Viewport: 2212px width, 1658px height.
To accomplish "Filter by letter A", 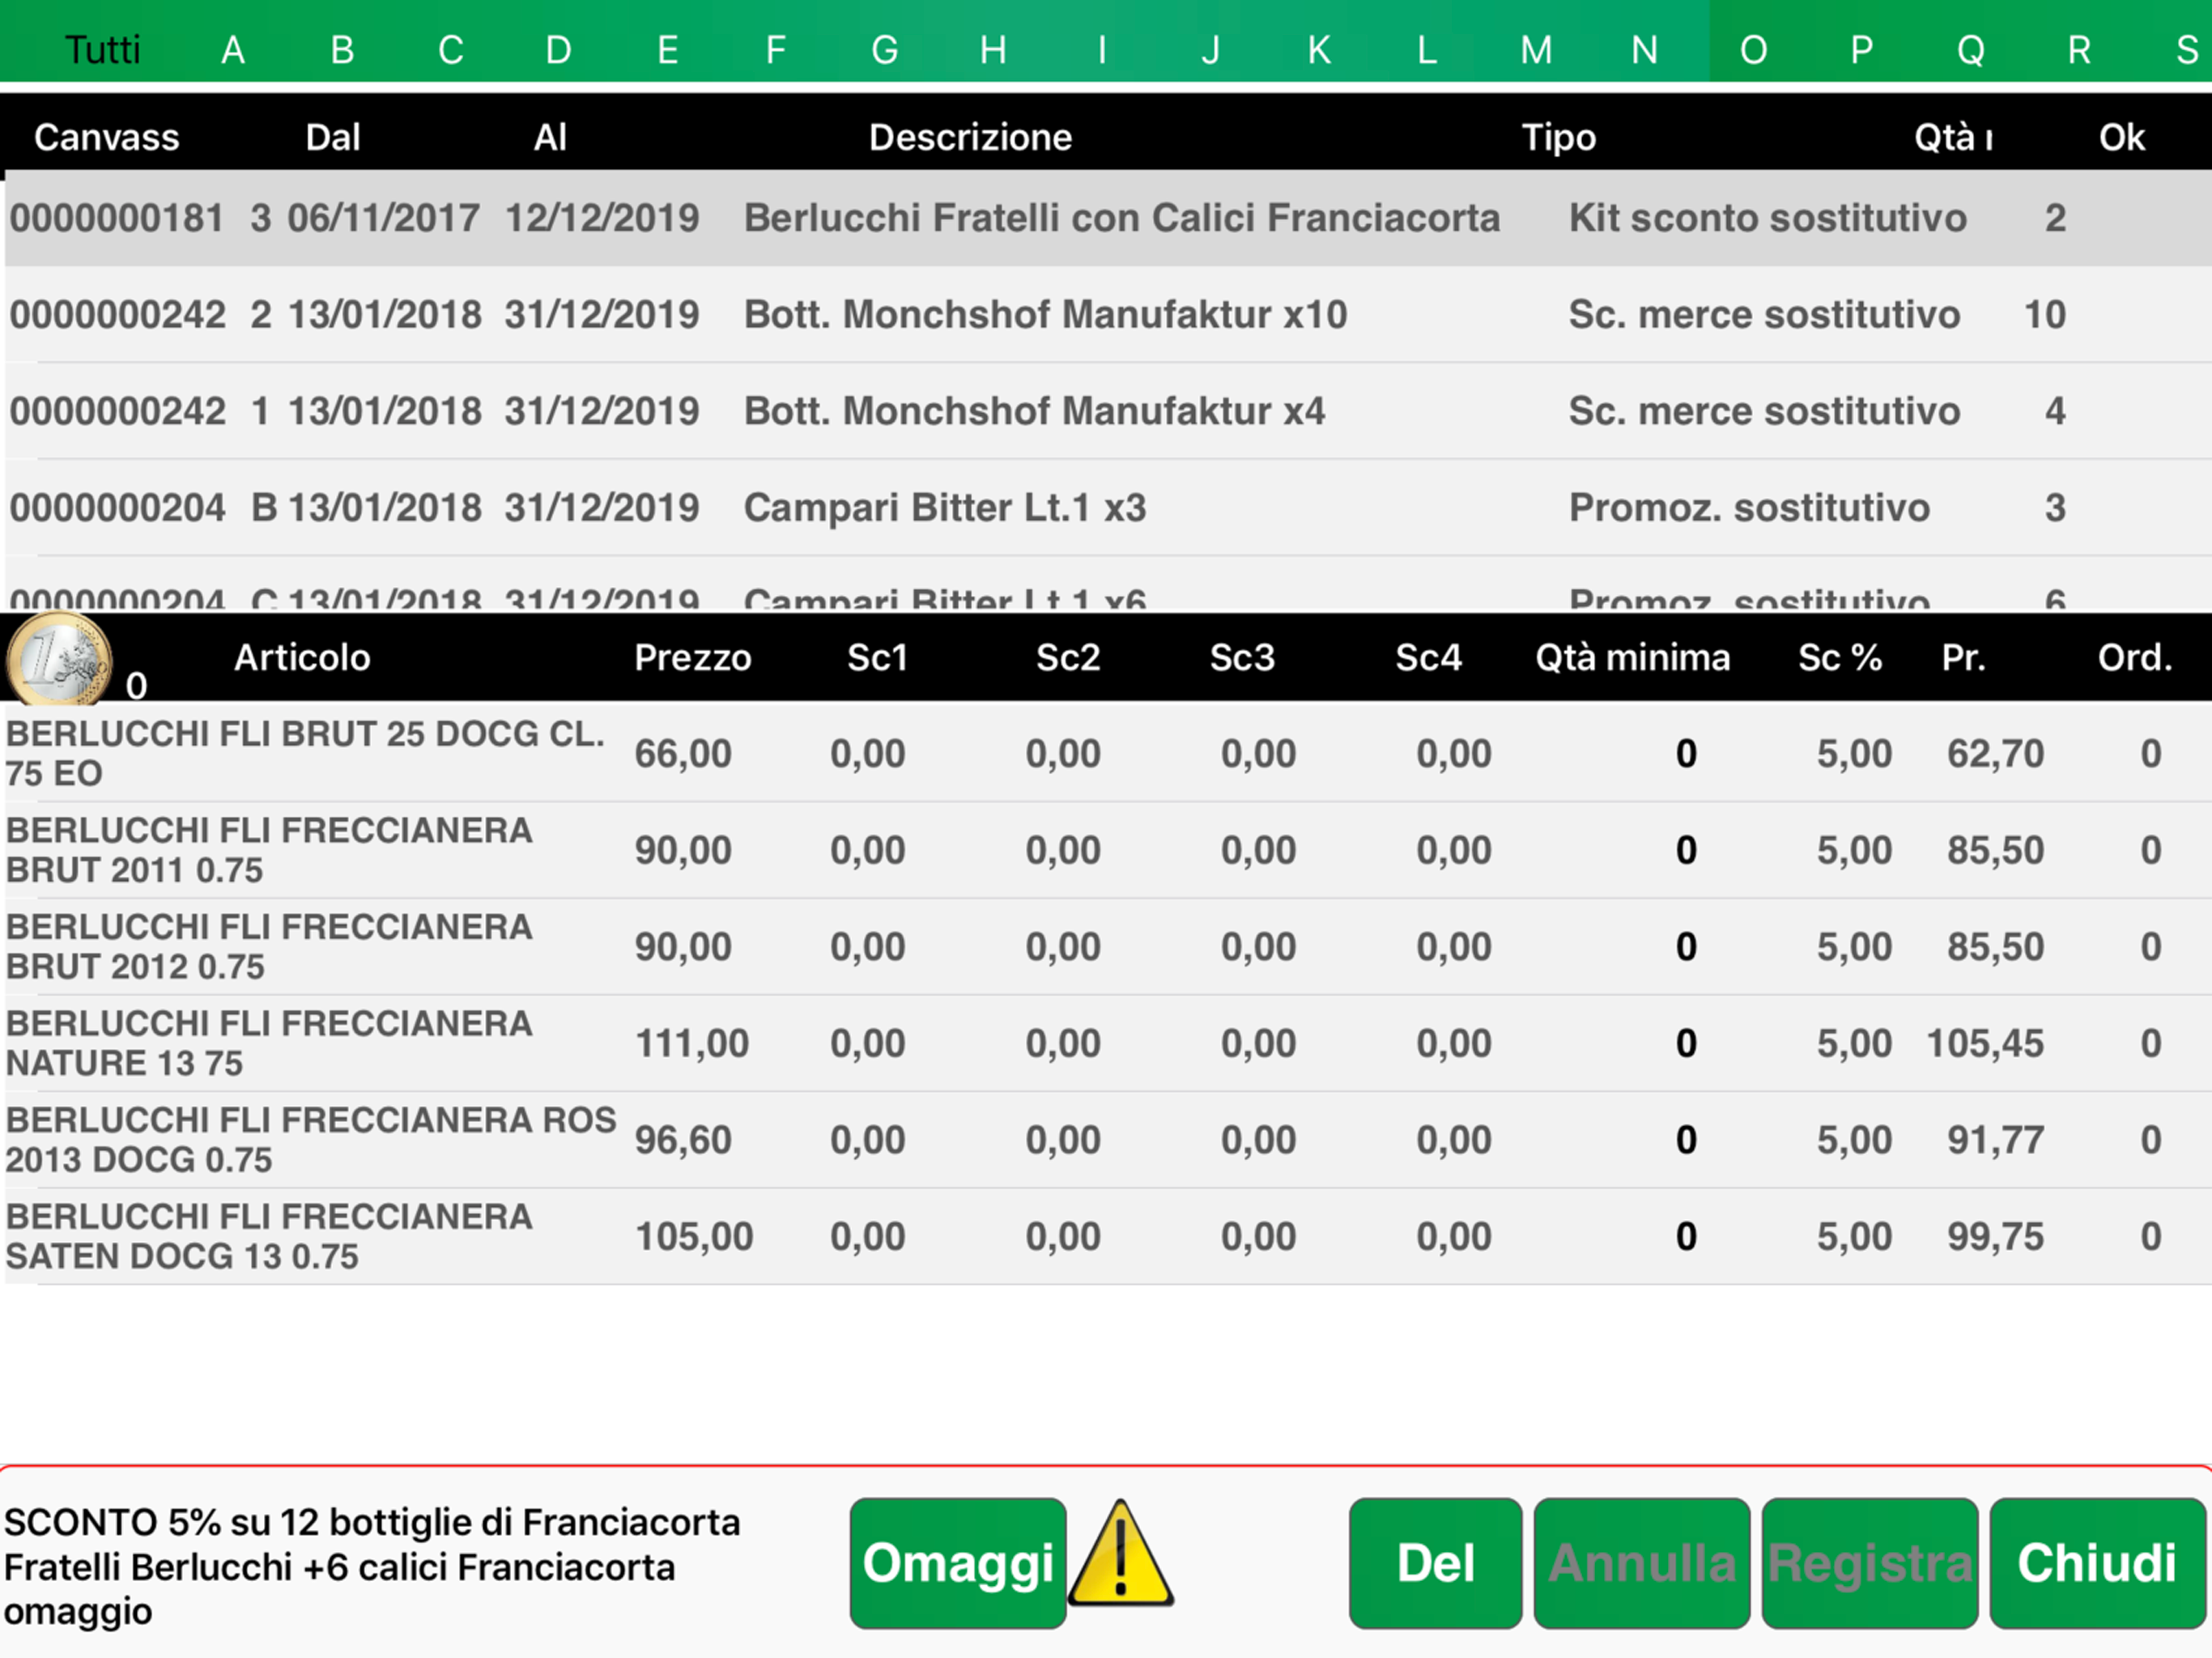I will pos(233,49).
